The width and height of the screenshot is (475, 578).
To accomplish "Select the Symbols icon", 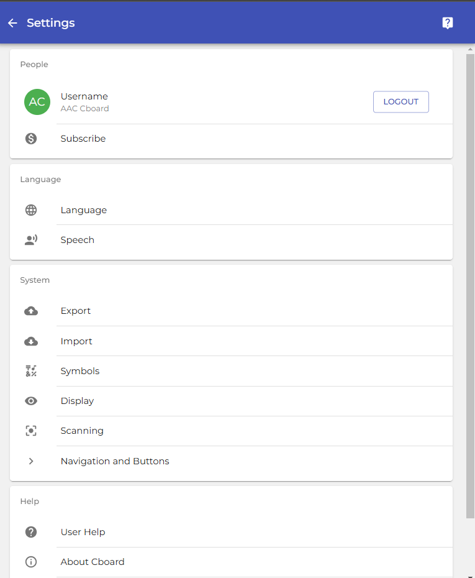I will tap(31, 370).
